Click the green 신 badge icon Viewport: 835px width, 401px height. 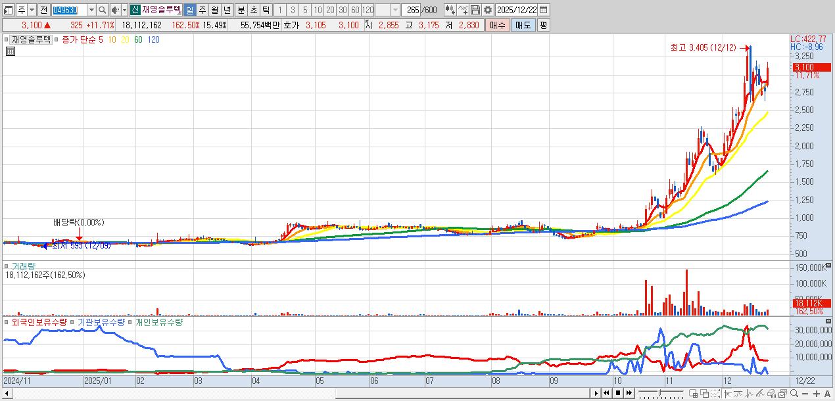tap(135, 10)
